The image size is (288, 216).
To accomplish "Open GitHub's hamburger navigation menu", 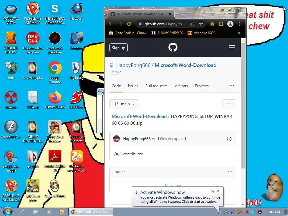I will [x=232, y=47].
